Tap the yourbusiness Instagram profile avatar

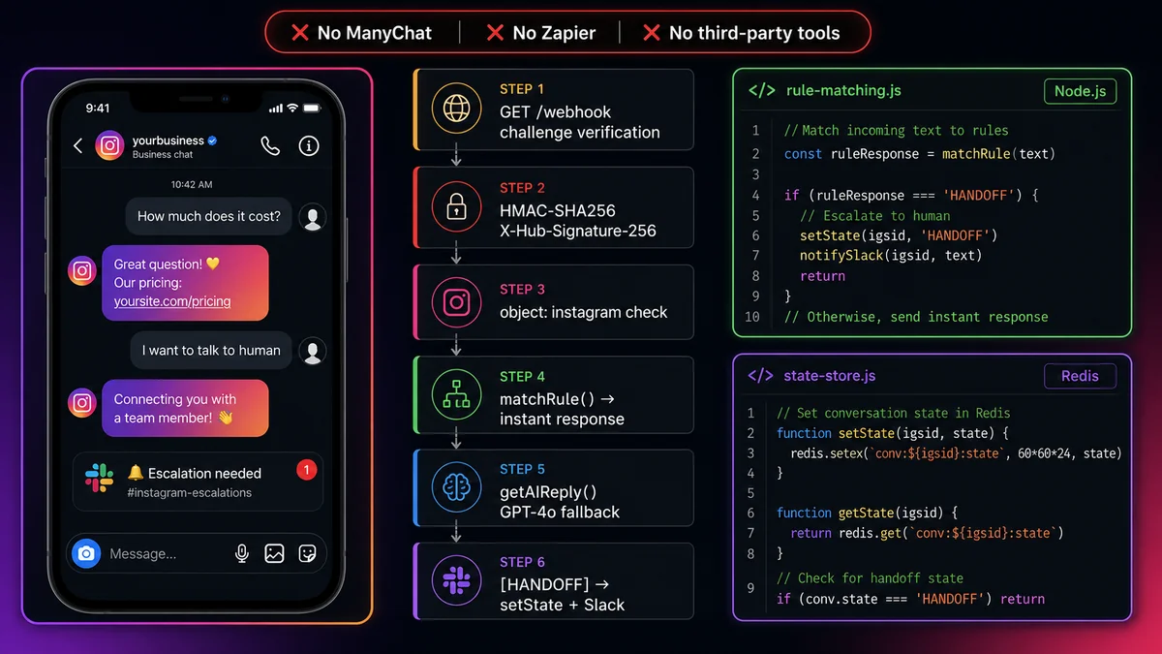[x=110, y=146]
